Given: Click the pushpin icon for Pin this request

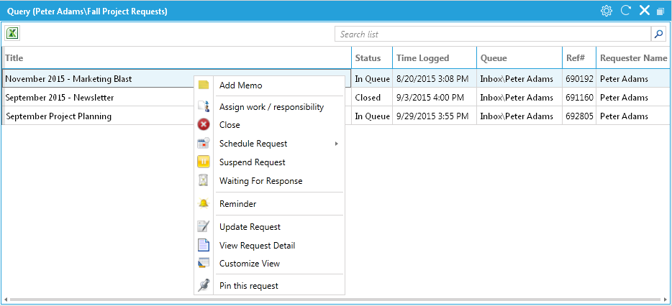Looking at the screenshot, I should tap(204, 285).
